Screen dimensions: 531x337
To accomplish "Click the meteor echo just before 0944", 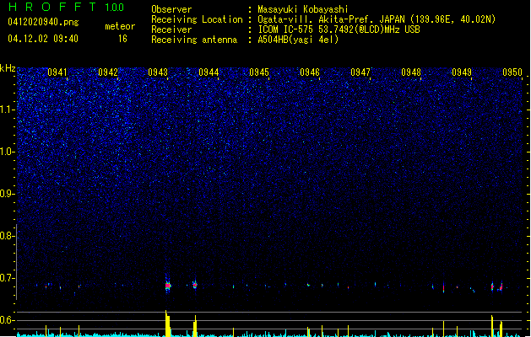I will click(195, 285).
